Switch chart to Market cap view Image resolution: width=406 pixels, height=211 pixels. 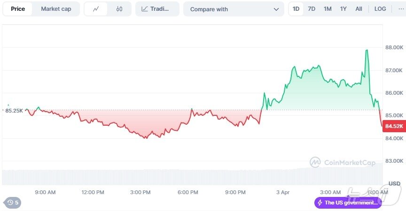click(x=56, y=9)
